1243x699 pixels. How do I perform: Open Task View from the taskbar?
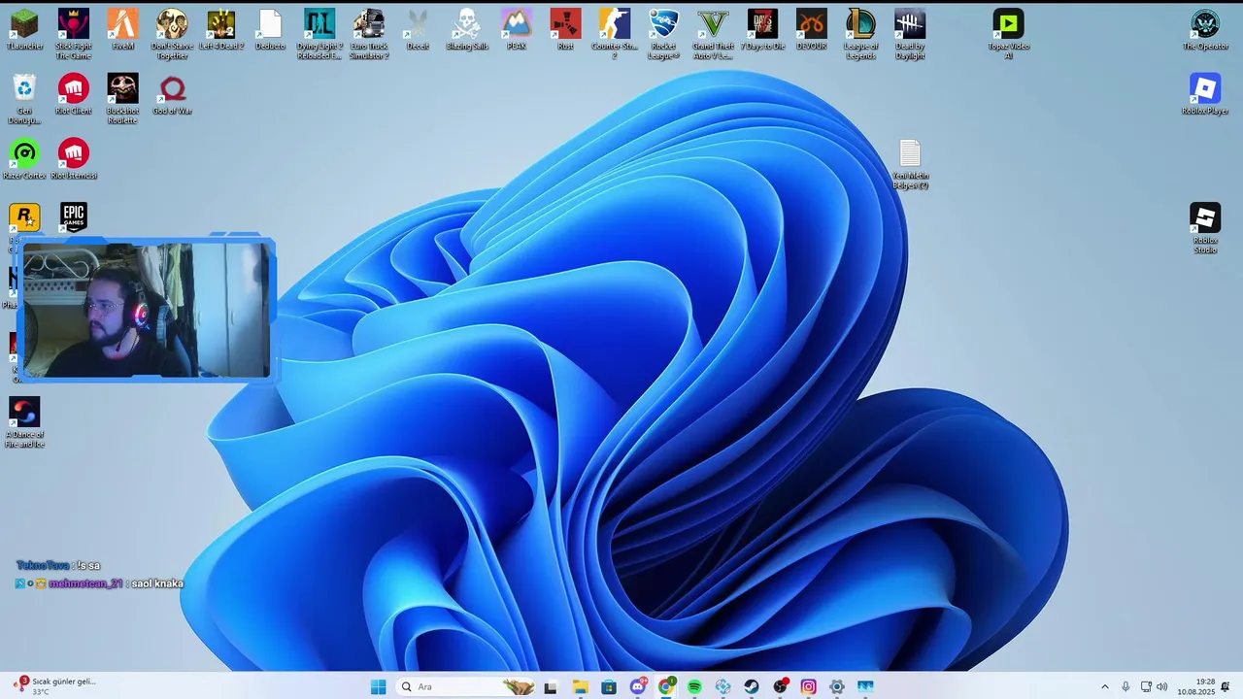[x=551, y=686]
